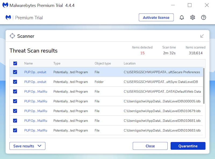Sort by the Type column header
This screenshot has height=159, width=215.
[57, 63]
